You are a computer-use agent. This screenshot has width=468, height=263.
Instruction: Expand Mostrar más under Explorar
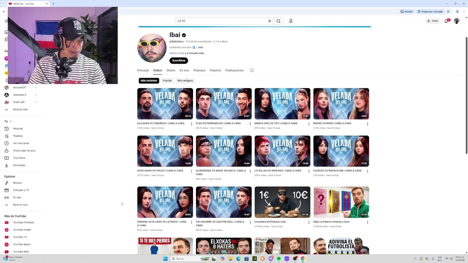pyautogui.click(x=20, y=205)
